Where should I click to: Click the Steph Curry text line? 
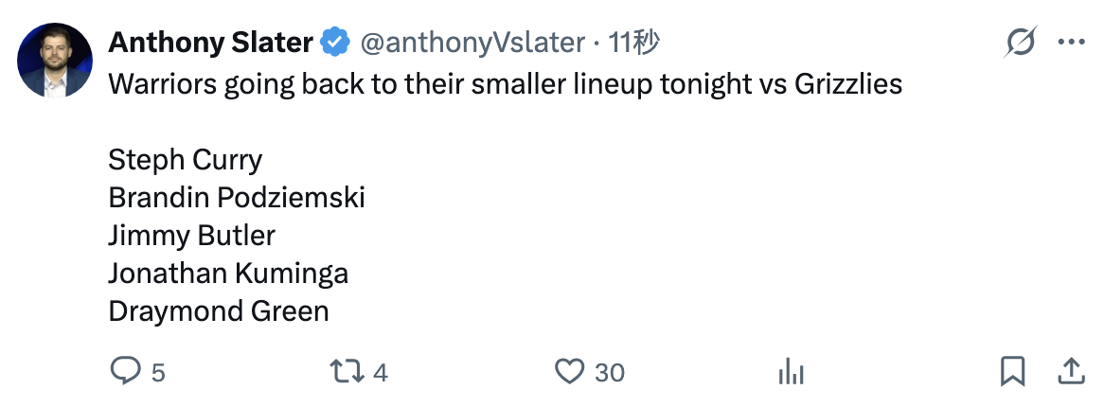[x=185, y=160]
